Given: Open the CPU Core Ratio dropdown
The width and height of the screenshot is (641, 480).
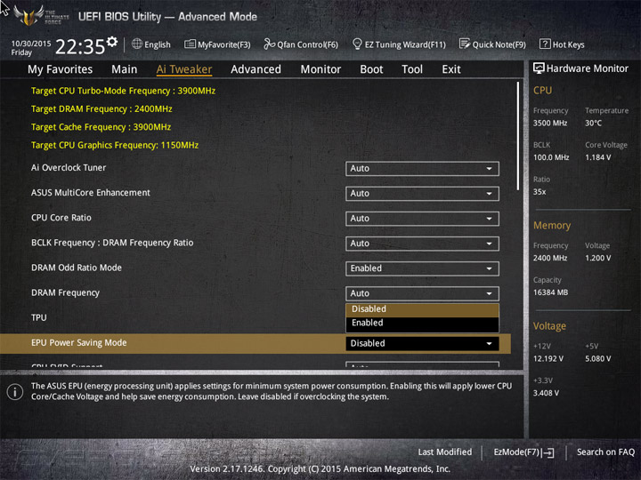Looking at the screenshot, I should [x=422, y=219].
